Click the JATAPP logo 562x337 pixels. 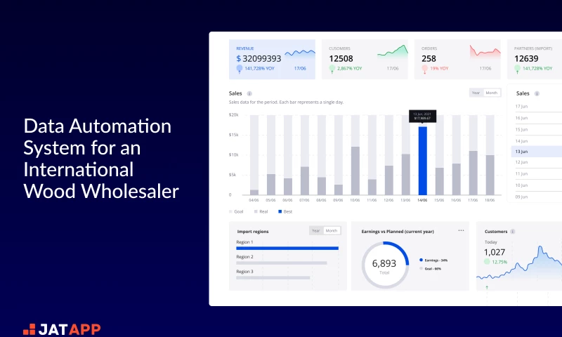point(62,329)
